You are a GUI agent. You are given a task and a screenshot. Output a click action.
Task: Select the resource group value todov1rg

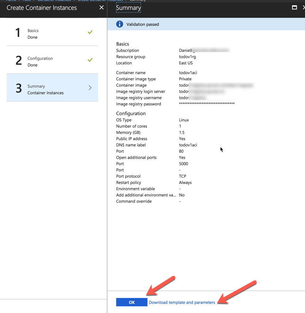[187, 57]
